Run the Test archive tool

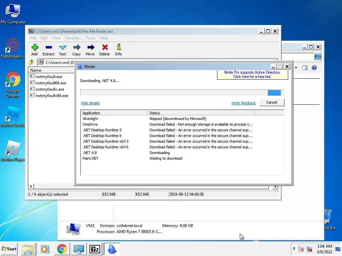tap(62, 50)
